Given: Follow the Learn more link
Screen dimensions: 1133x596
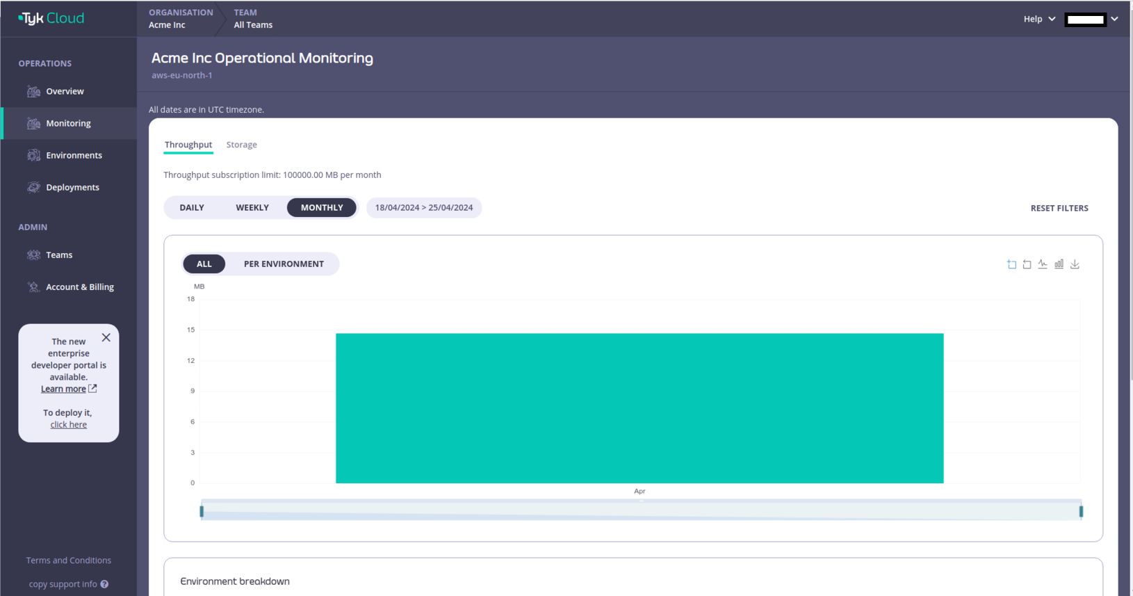Looking at the screenshot, I should (x=63, y=389).
